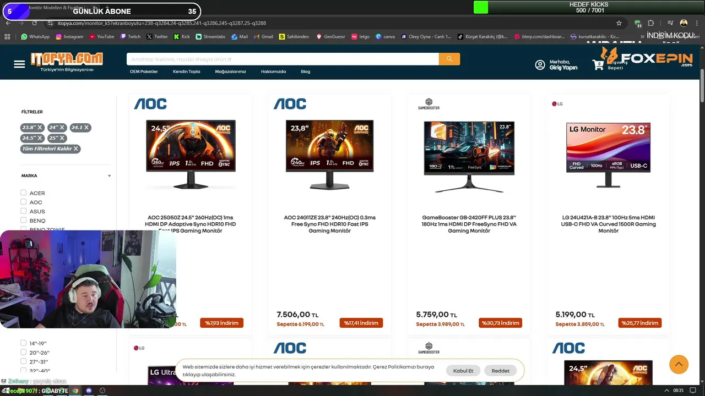705x396 pixels.
Task: Open canva bookmark
Action: [x=385, y=37]
